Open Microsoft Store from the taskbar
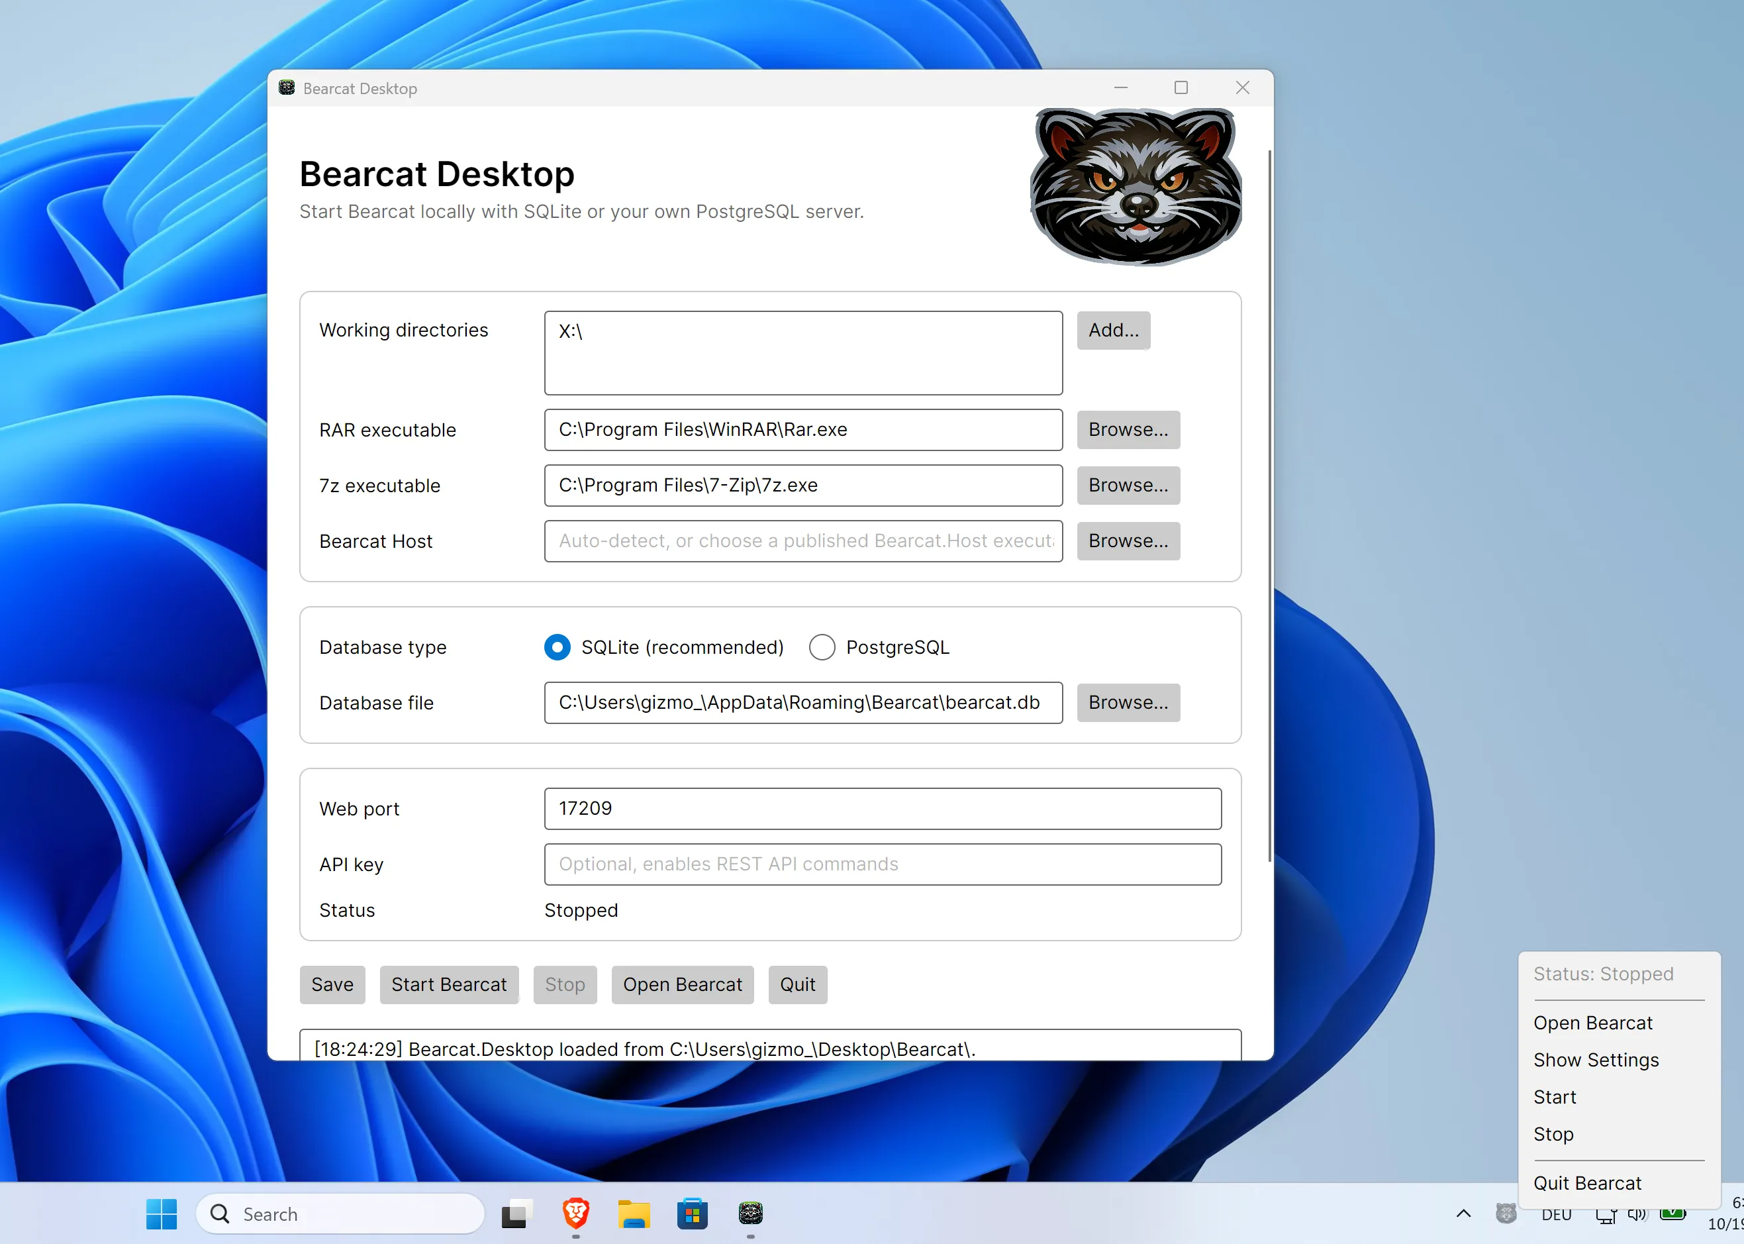Image resolution: width=1744 pixels, height=1244 pixels. click(x=692, y=1214)
